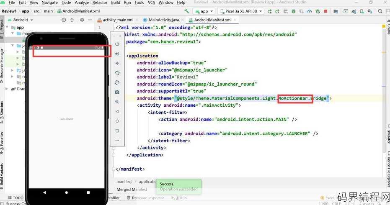Open the app run configuration dropdown
390x205 pixels.
coord(204,11)
